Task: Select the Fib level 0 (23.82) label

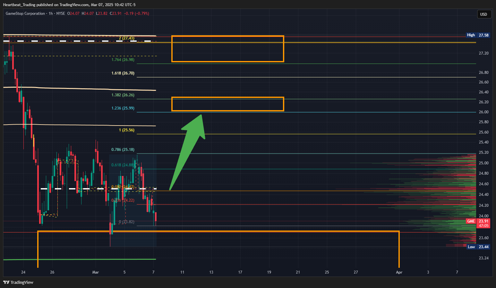Action: 127,222
